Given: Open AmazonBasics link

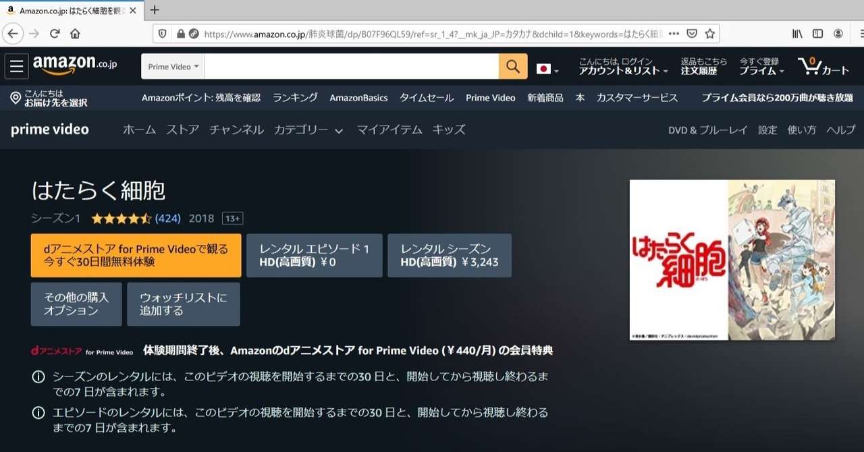Looking at the screenshot, I should pos(358,98).
